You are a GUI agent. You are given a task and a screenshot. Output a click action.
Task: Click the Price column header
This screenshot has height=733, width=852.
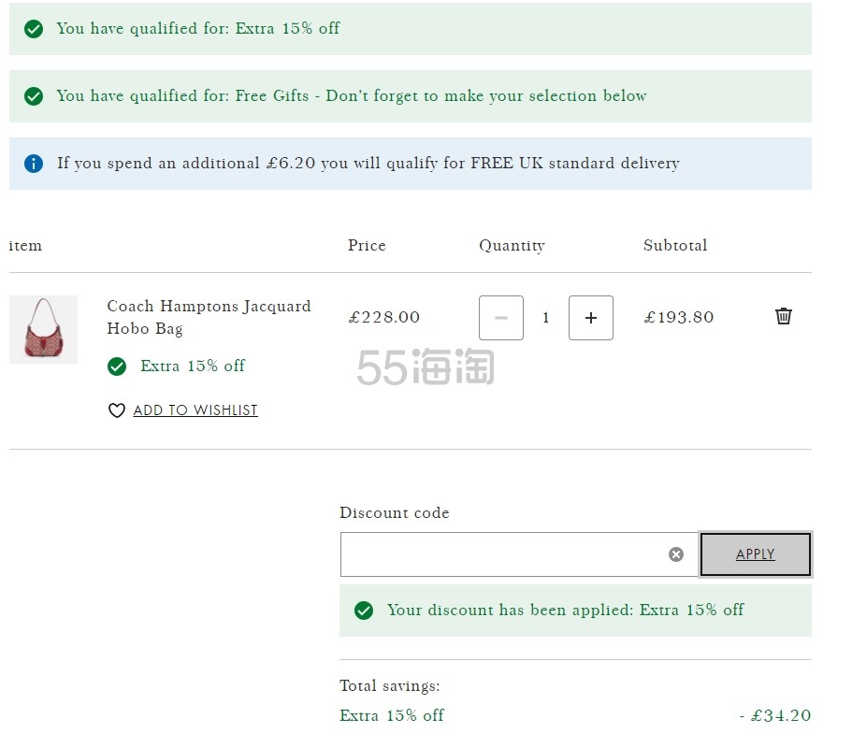pyautogui.click(x=367, y=245)
